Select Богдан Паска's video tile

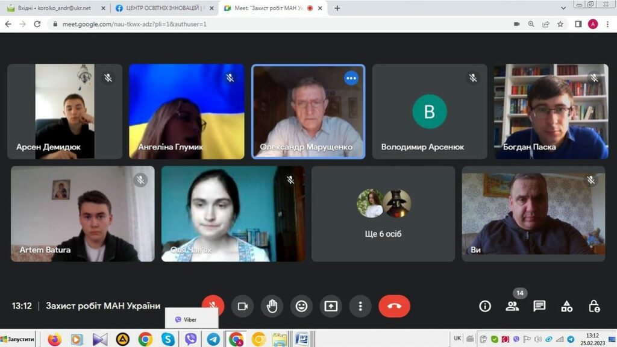click(x=551, y=111)
